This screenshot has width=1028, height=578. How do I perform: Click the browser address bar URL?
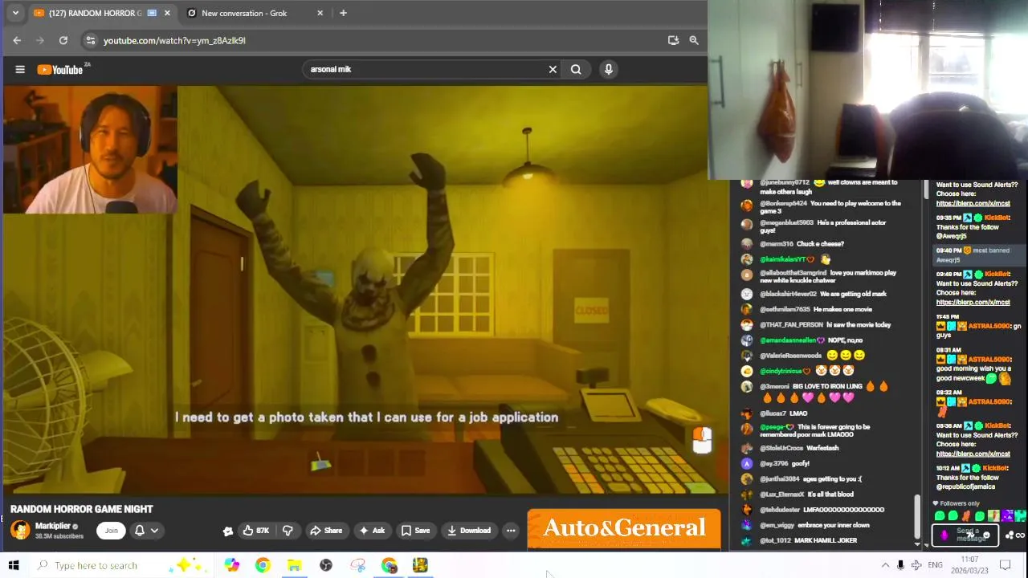(x=174, y=40)
